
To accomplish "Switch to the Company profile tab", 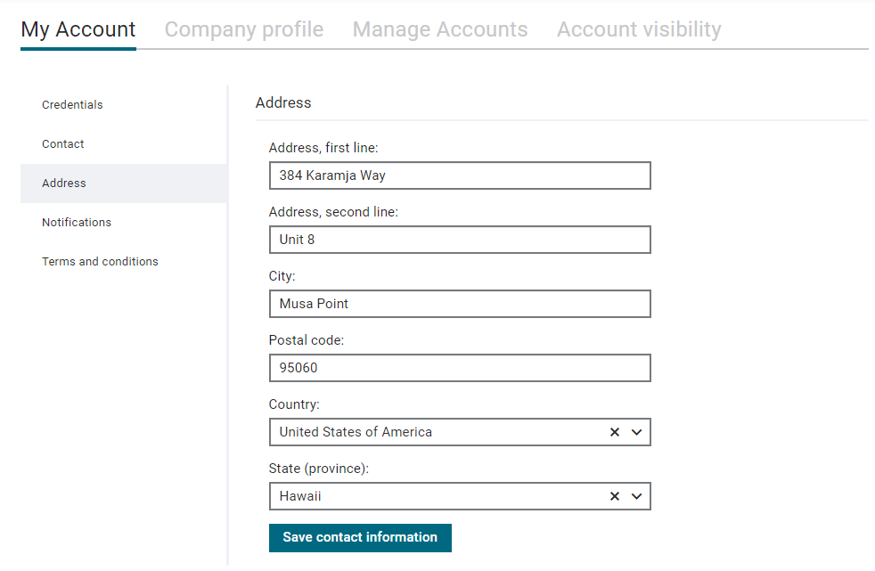I will [x=244, y=29].
